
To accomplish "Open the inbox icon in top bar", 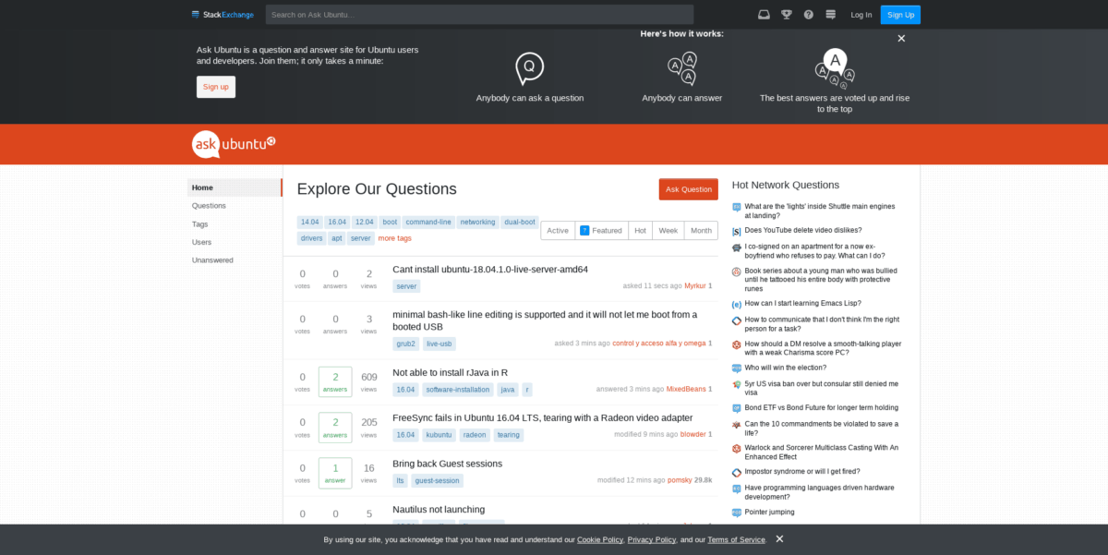I will point(764,14).
